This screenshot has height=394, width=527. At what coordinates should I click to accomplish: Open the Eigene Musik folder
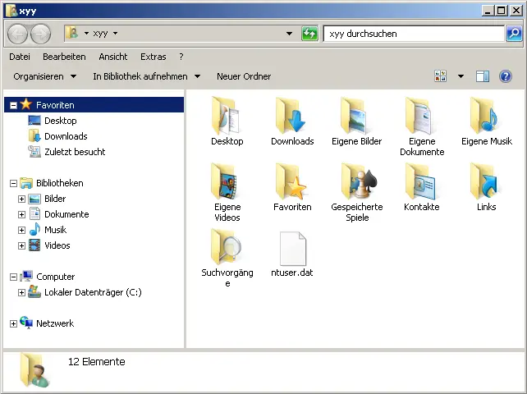486,116
